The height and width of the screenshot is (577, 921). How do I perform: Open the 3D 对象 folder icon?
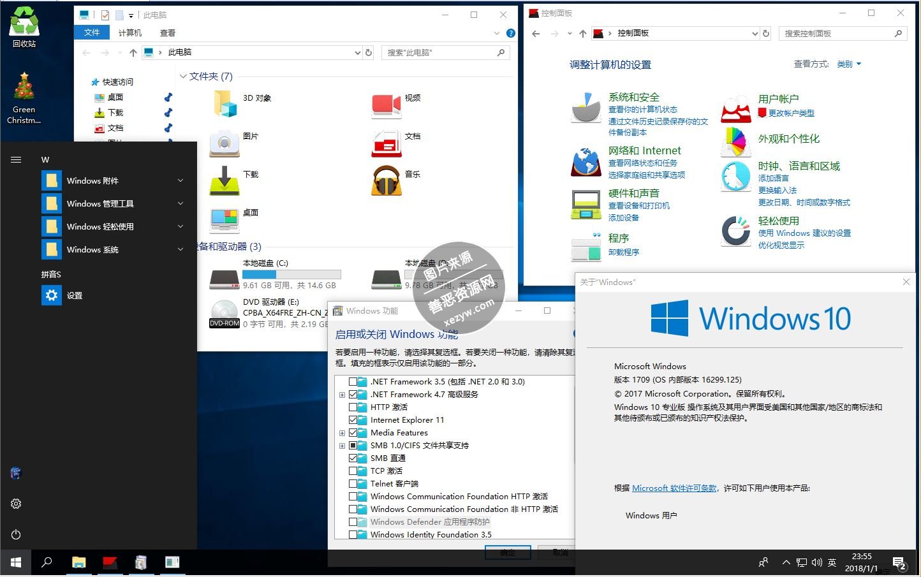[x=225, y=103]
